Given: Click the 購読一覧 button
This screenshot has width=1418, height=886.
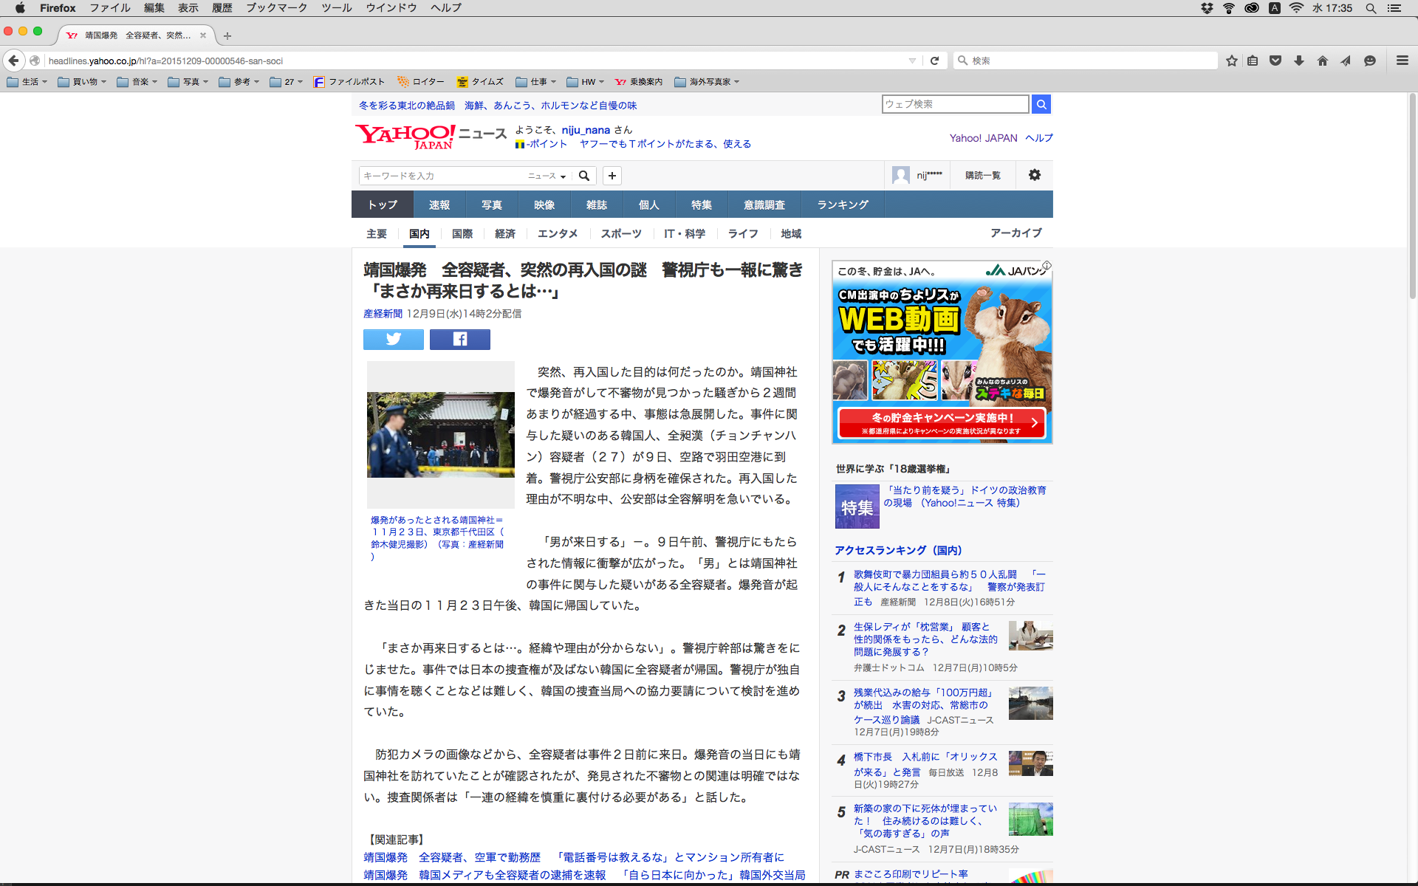Looking at the screenshot, I should pos(982,175).
